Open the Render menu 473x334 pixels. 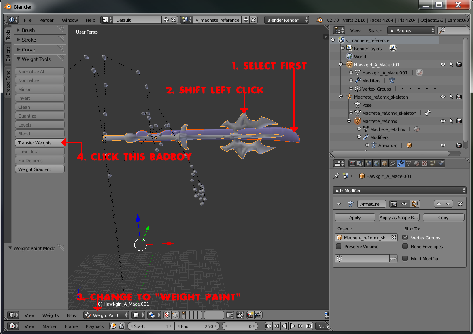click(x=46, y=20)
